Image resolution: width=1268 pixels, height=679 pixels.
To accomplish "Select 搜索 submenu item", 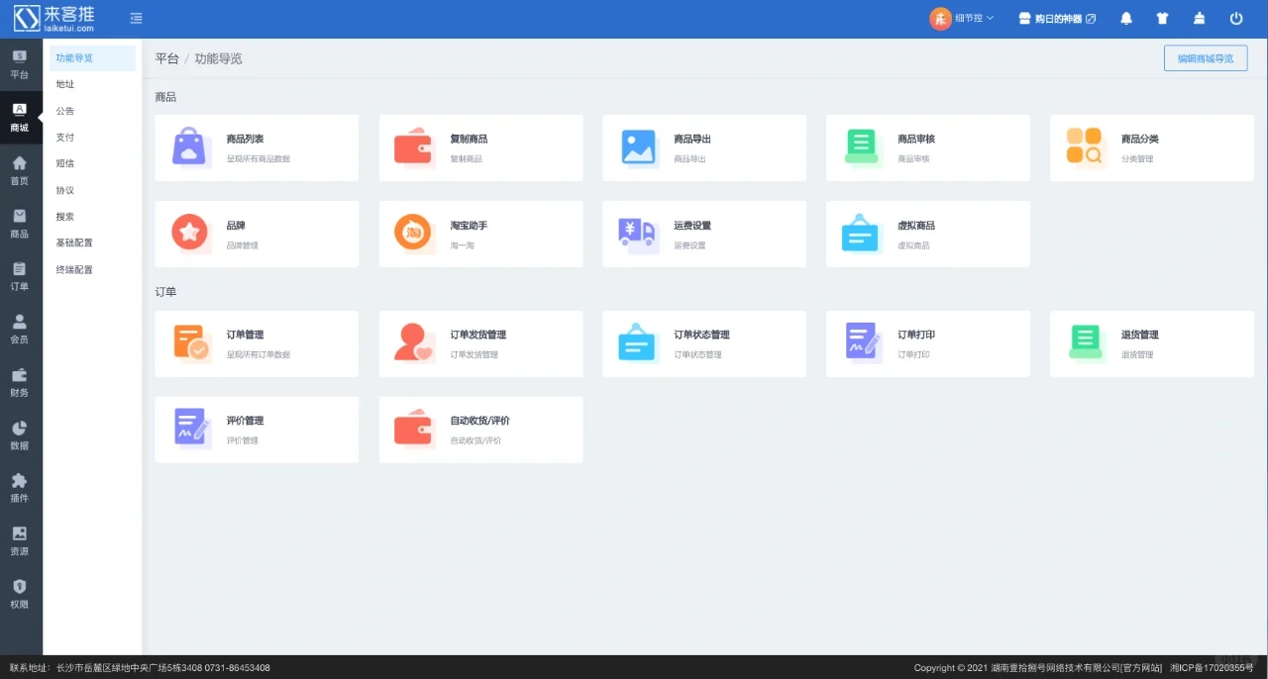I will tap(92, 217).
